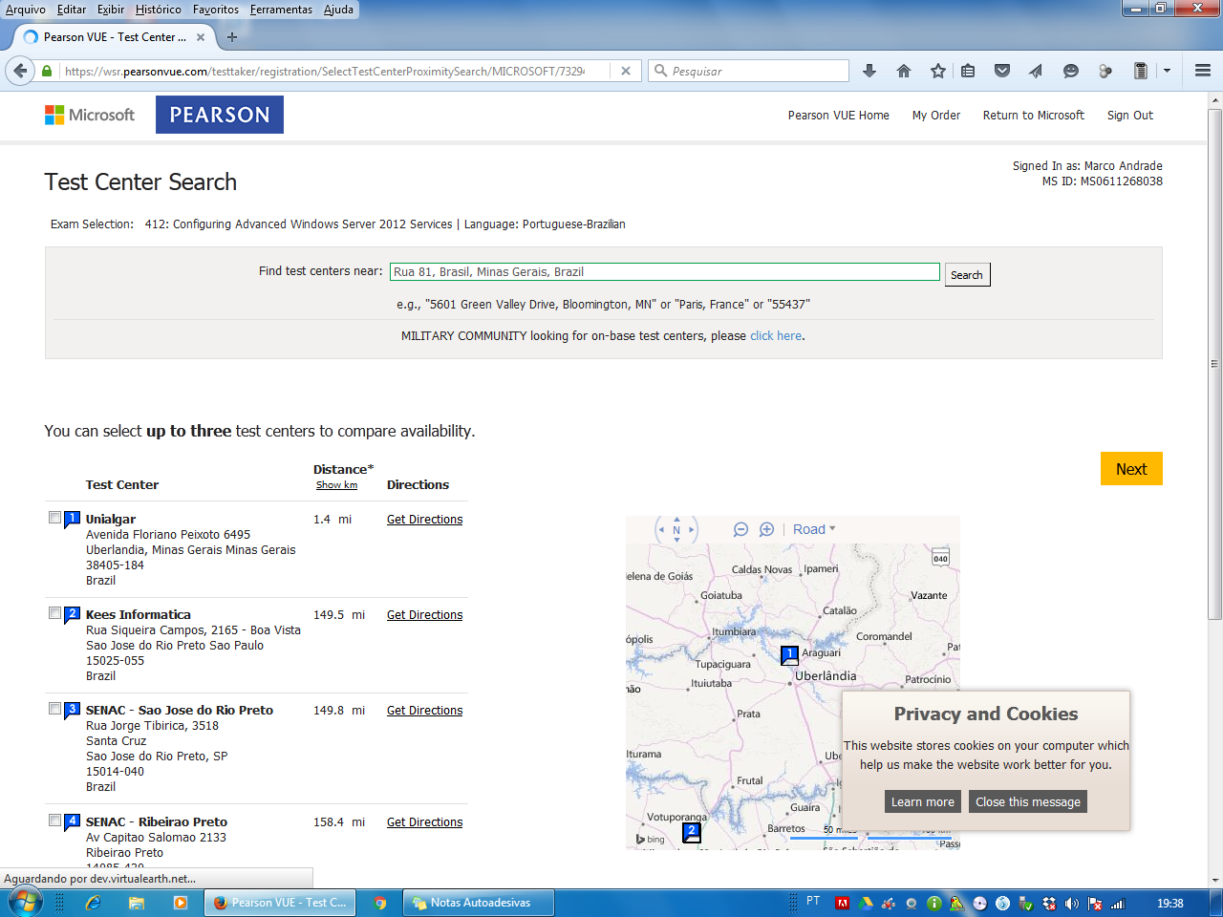This screenshot has width=1223, height=917.
Task: Get Directions for Kees Informatica
Action: click(x=424, y=615)
